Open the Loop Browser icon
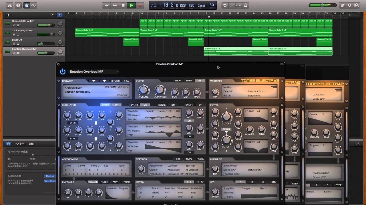The image size is (366, 205). click(x=349, y=5)
